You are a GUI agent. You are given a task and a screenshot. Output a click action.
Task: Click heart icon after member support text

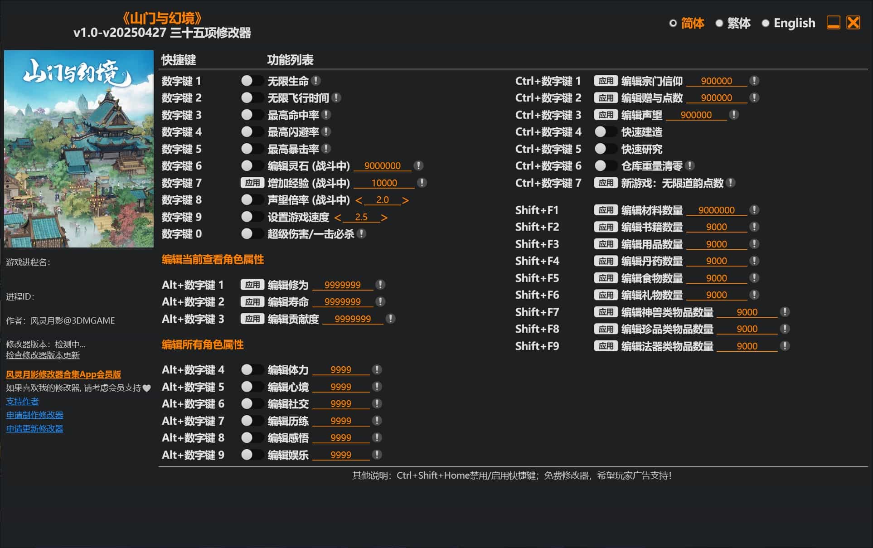146,388
